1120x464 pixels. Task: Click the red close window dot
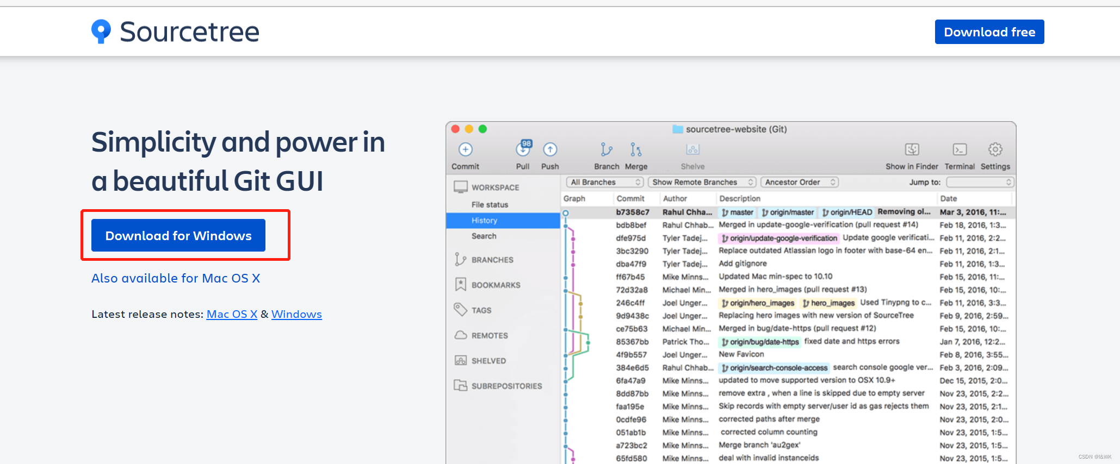point(455,129)
